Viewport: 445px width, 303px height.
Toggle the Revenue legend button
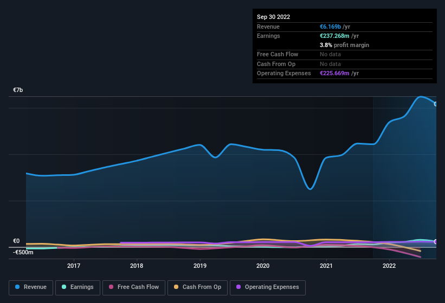click(31, 287)
